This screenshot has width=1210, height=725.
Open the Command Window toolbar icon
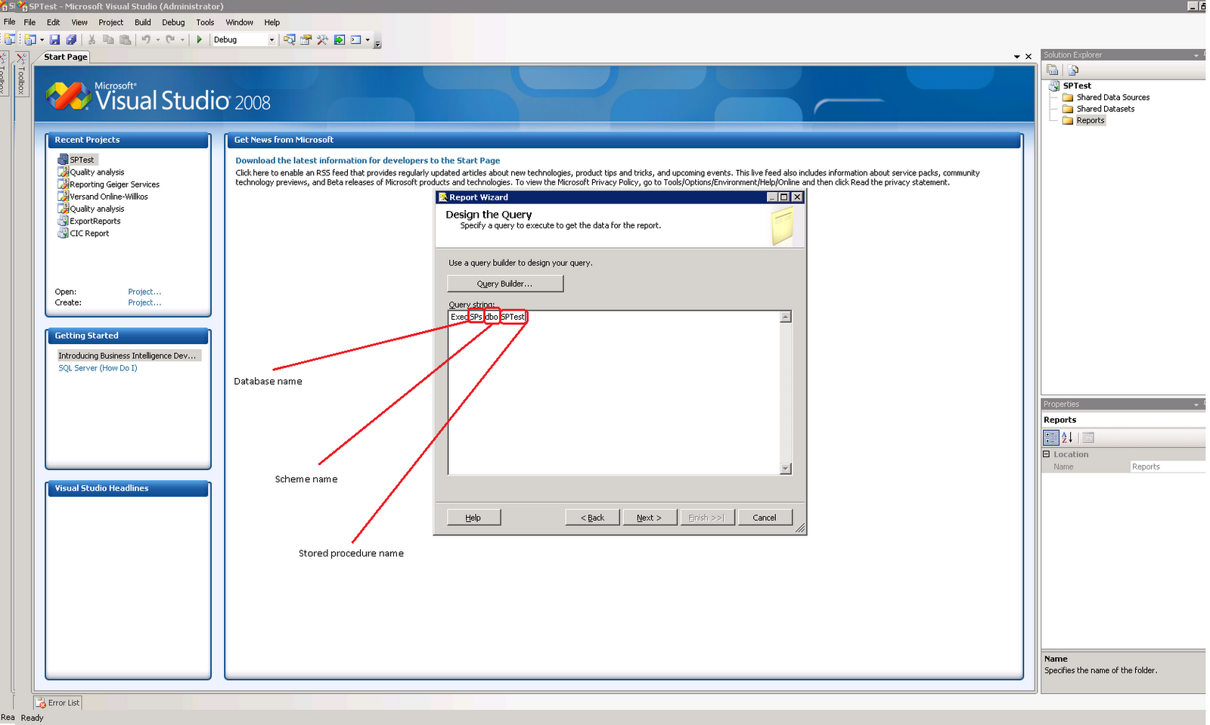[x=355, y=40]
